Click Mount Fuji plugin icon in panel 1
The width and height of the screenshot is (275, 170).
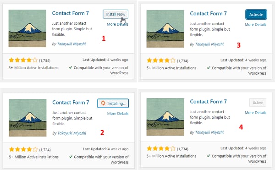coord(27,28)
